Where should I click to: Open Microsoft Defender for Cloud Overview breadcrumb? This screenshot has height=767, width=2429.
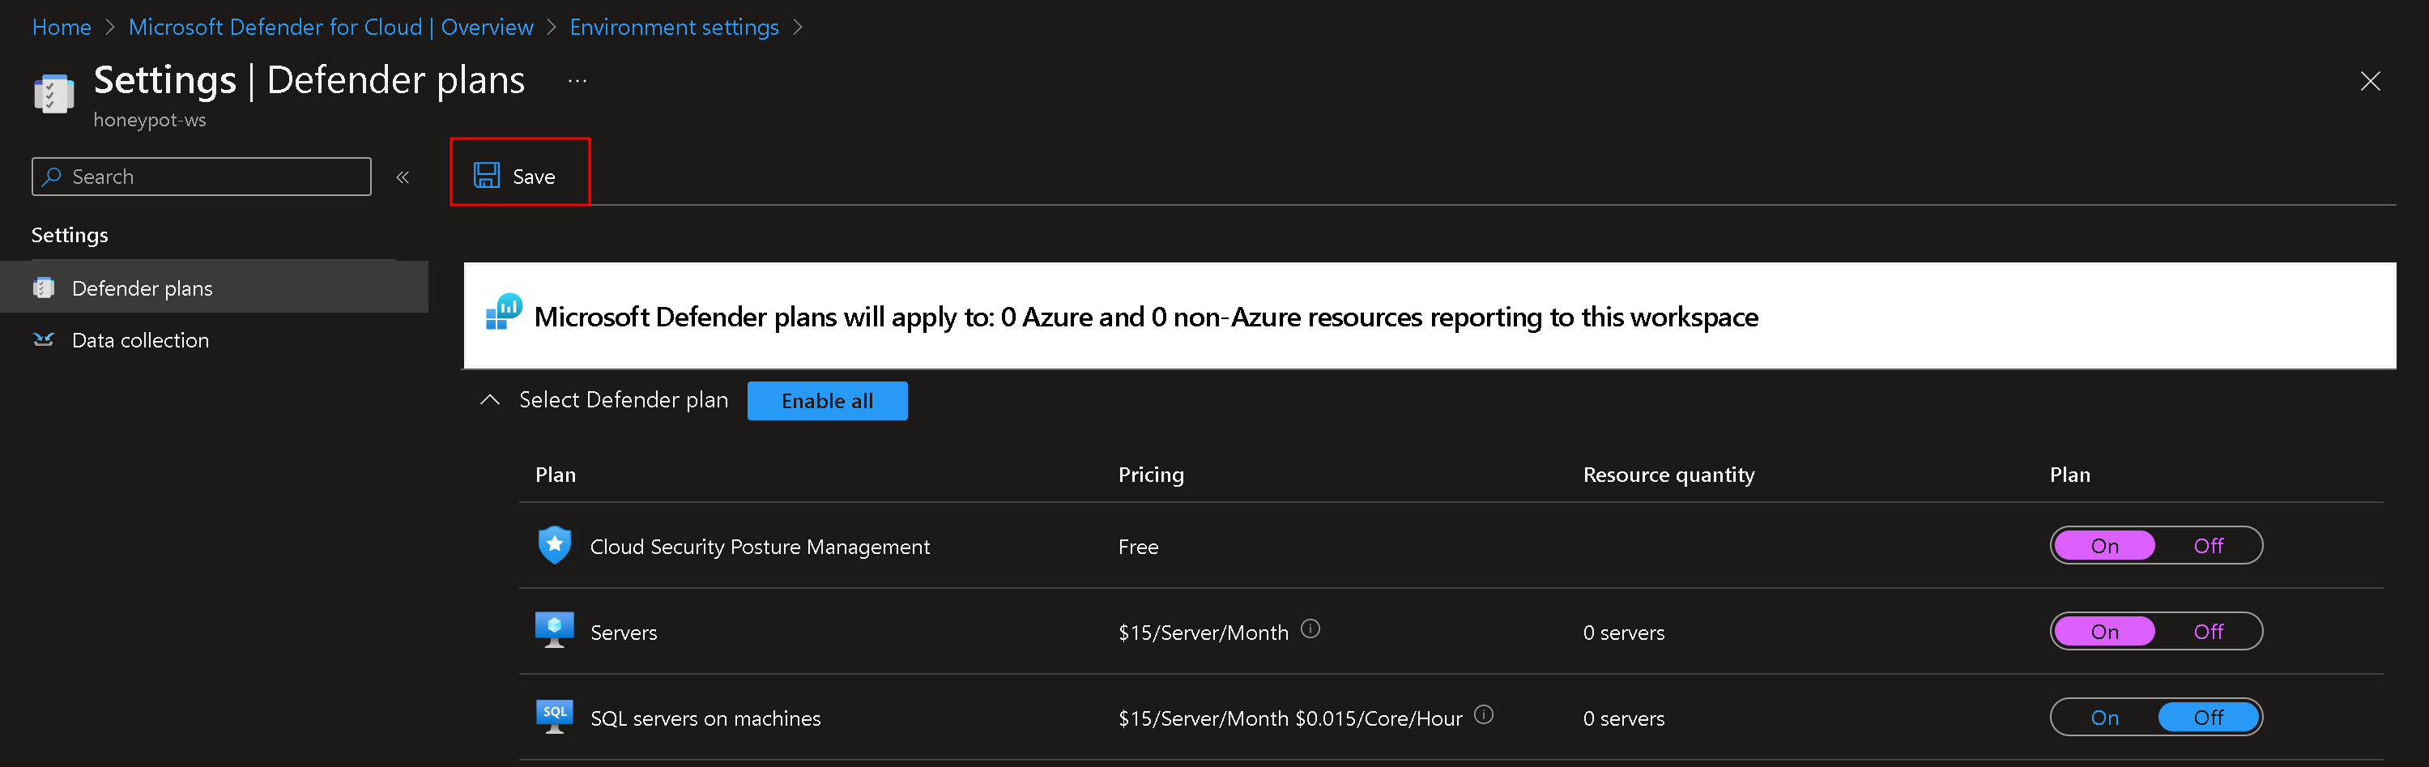[330, 28]
